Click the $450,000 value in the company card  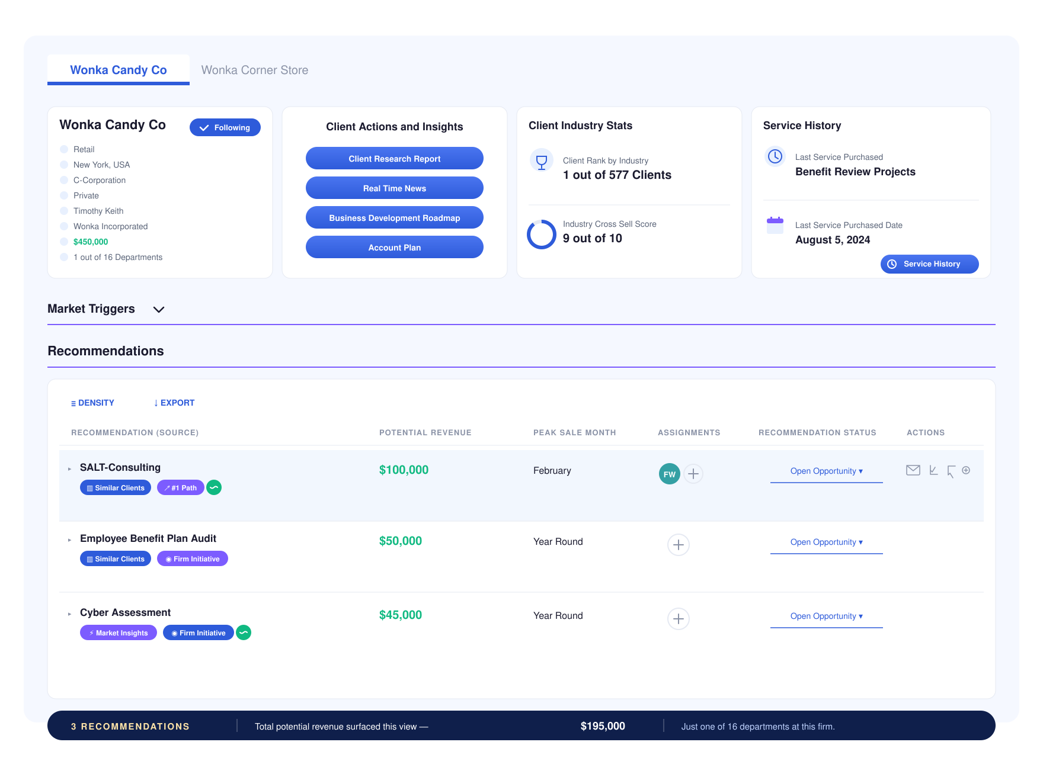pos(91,242)
